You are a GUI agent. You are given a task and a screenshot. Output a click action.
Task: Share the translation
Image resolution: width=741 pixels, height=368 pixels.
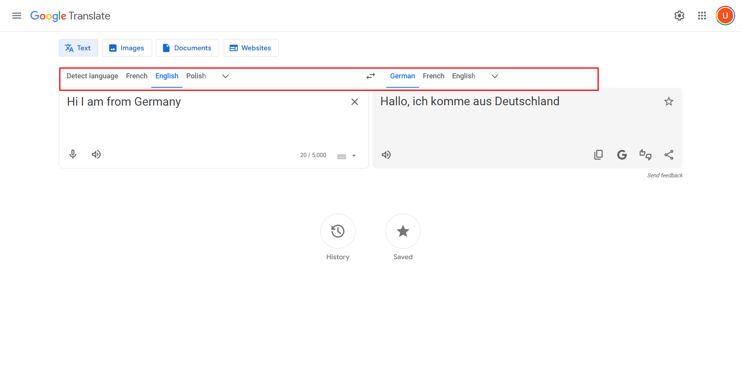[669, 154]
